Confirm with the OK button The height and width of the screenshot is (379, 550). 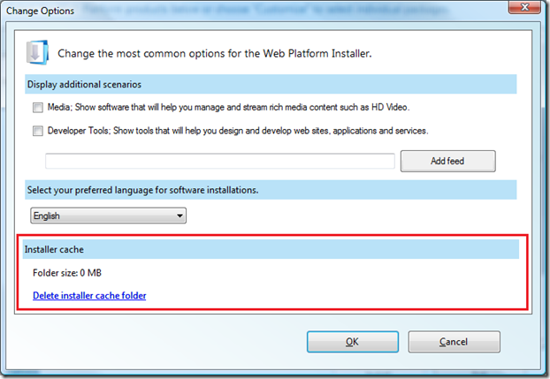tap(353, 342)
